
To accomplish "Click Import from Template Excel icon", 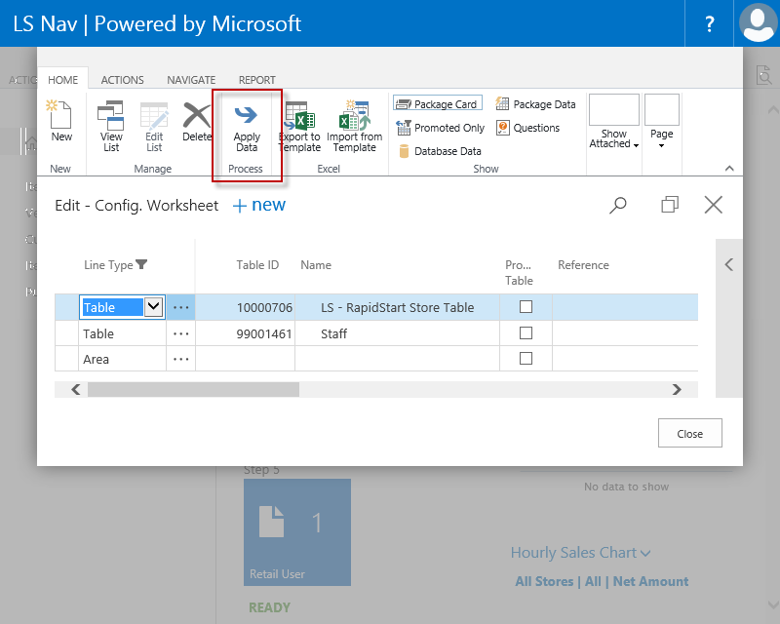I will [354, 117].
